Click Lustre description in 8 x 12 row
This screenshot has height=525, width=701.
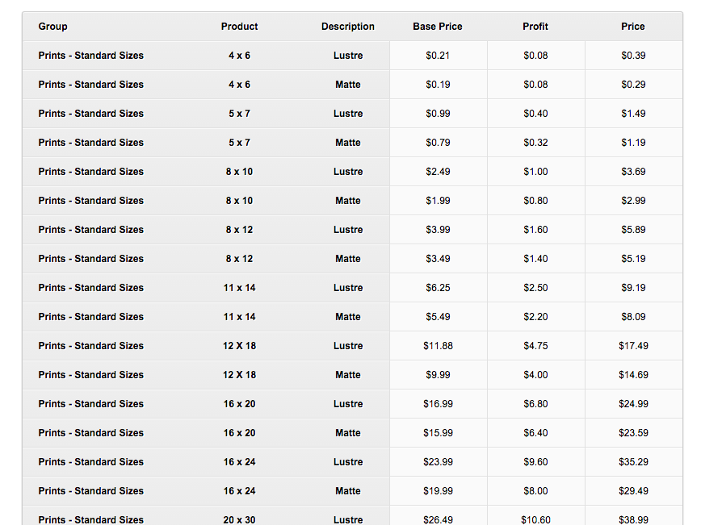click(348, 230)
